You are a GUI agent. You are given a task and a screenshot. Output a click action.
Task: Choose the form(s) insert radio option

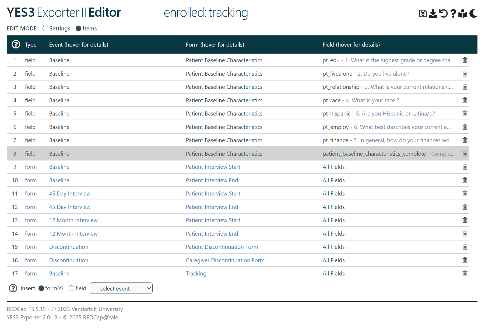click(x=41, y=288)
